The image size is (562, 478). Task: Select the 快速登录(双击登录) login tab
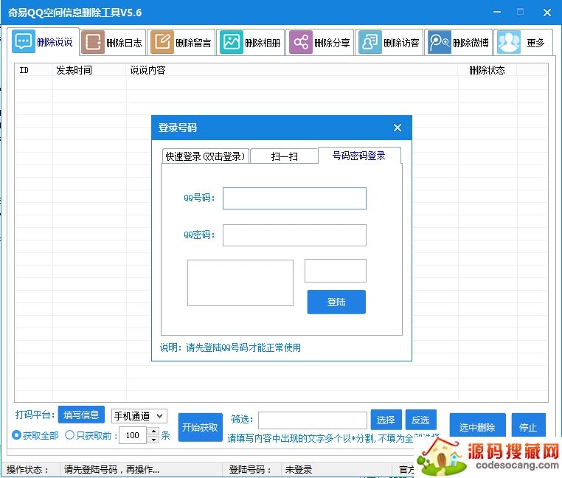205,156
